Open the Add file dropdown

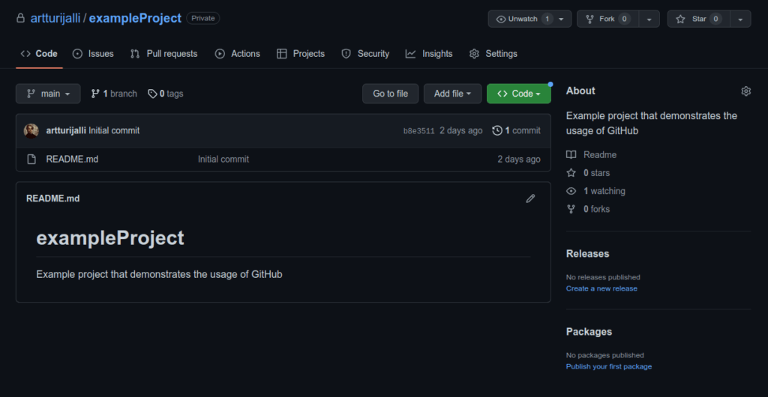click(x=452, y=94)
